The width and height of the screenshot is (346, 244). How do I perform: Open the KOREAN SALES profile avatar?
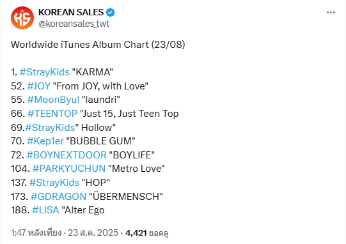[22, 18]
